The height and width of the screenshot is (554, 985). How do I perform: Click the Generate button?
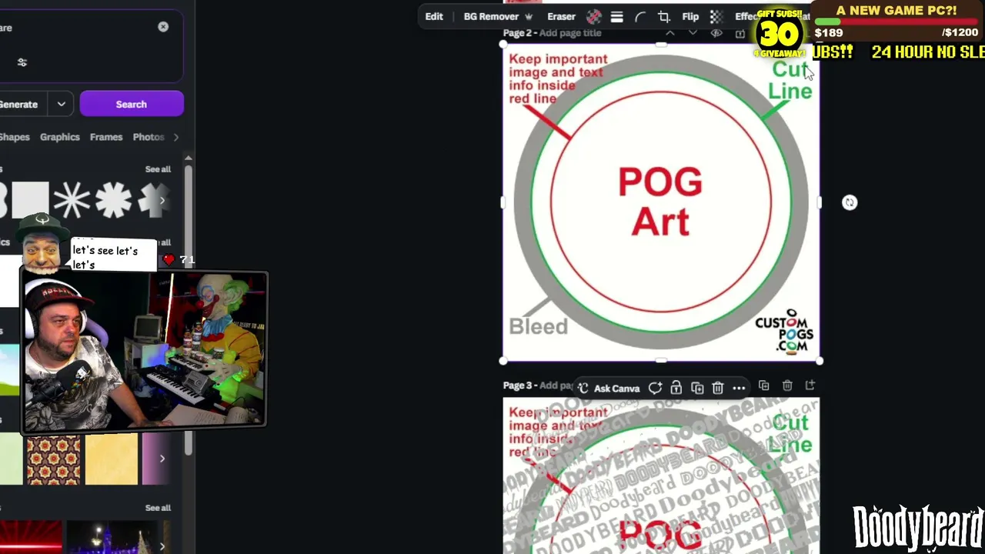pyautogui.click(x=18, y=104)
